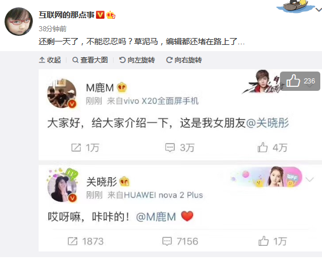
Task: Rotate image left with 向左旋转
Action: point(137,60)
